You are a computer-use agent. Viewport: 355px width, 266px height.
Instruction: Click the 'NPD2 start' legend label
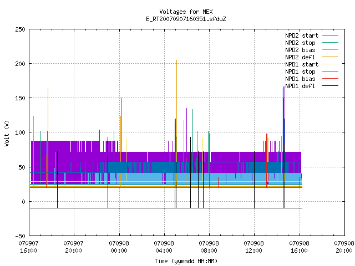coord(302,35)
